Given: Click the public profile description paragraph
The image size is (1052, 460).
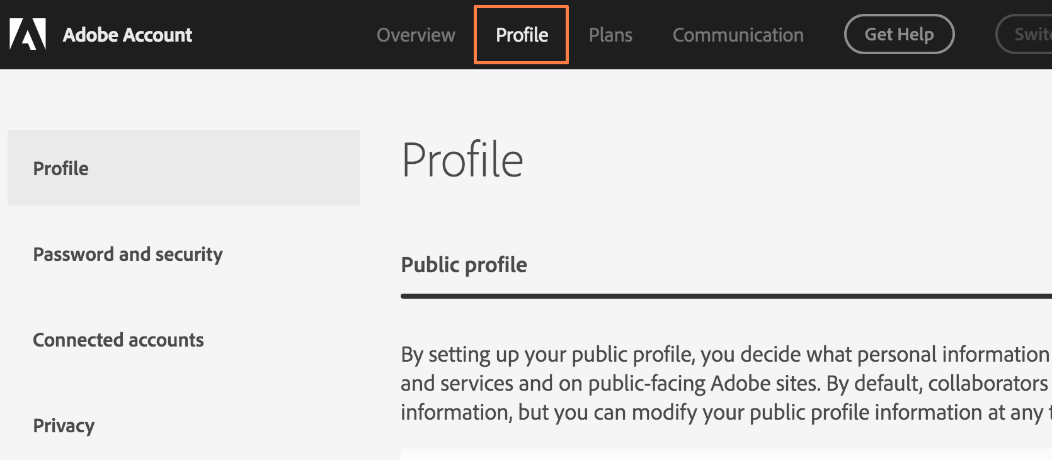Looking at the screenshot, I should coord(726,383).
